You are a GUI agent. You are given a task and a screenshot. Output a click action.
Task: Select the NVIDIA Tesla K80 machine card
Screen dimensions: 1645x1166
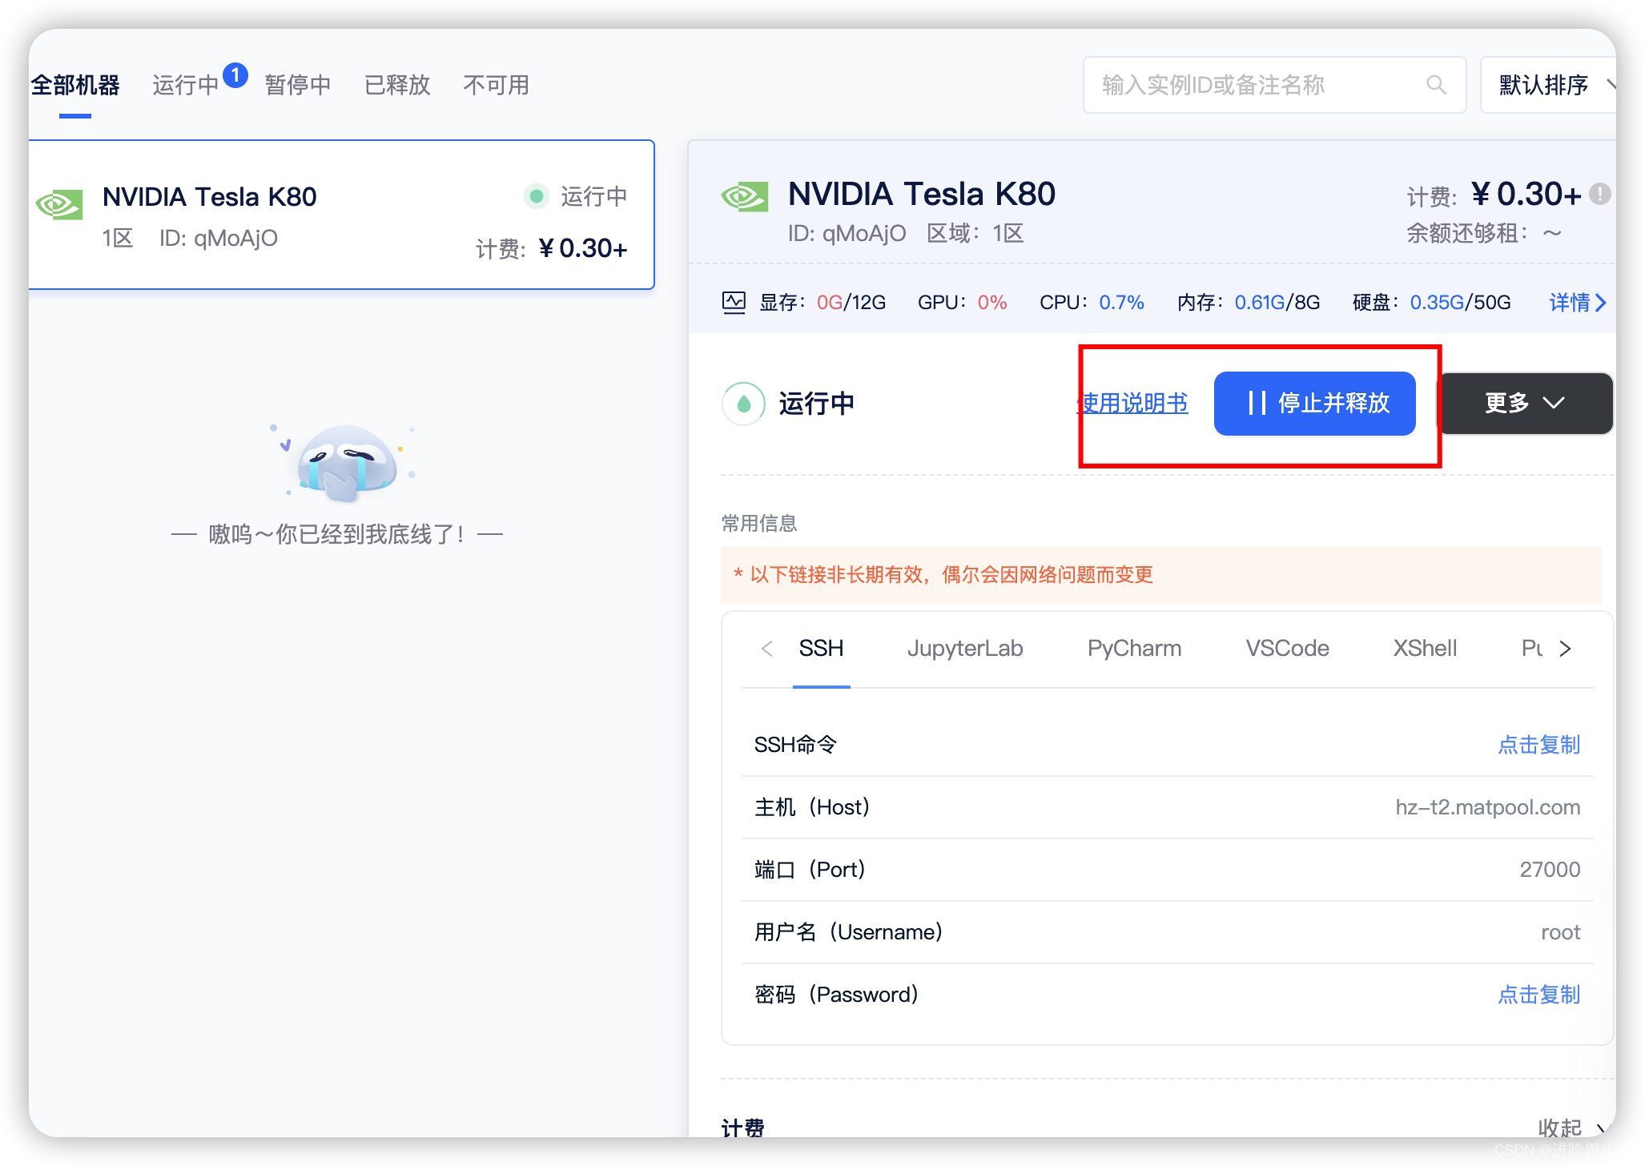[x=342, y=215]
